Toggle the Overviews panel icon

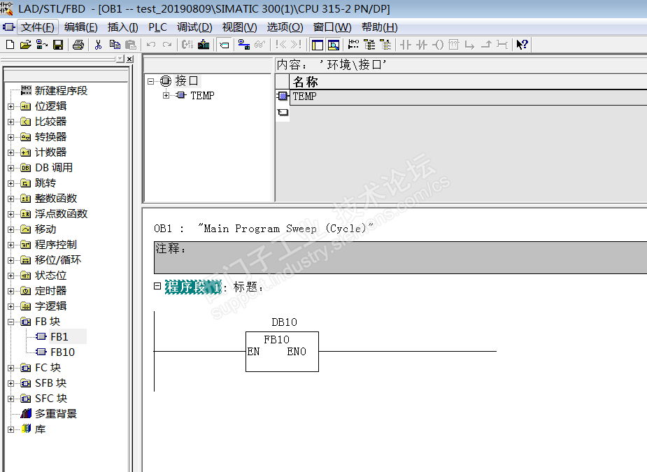tap(318, 45)
